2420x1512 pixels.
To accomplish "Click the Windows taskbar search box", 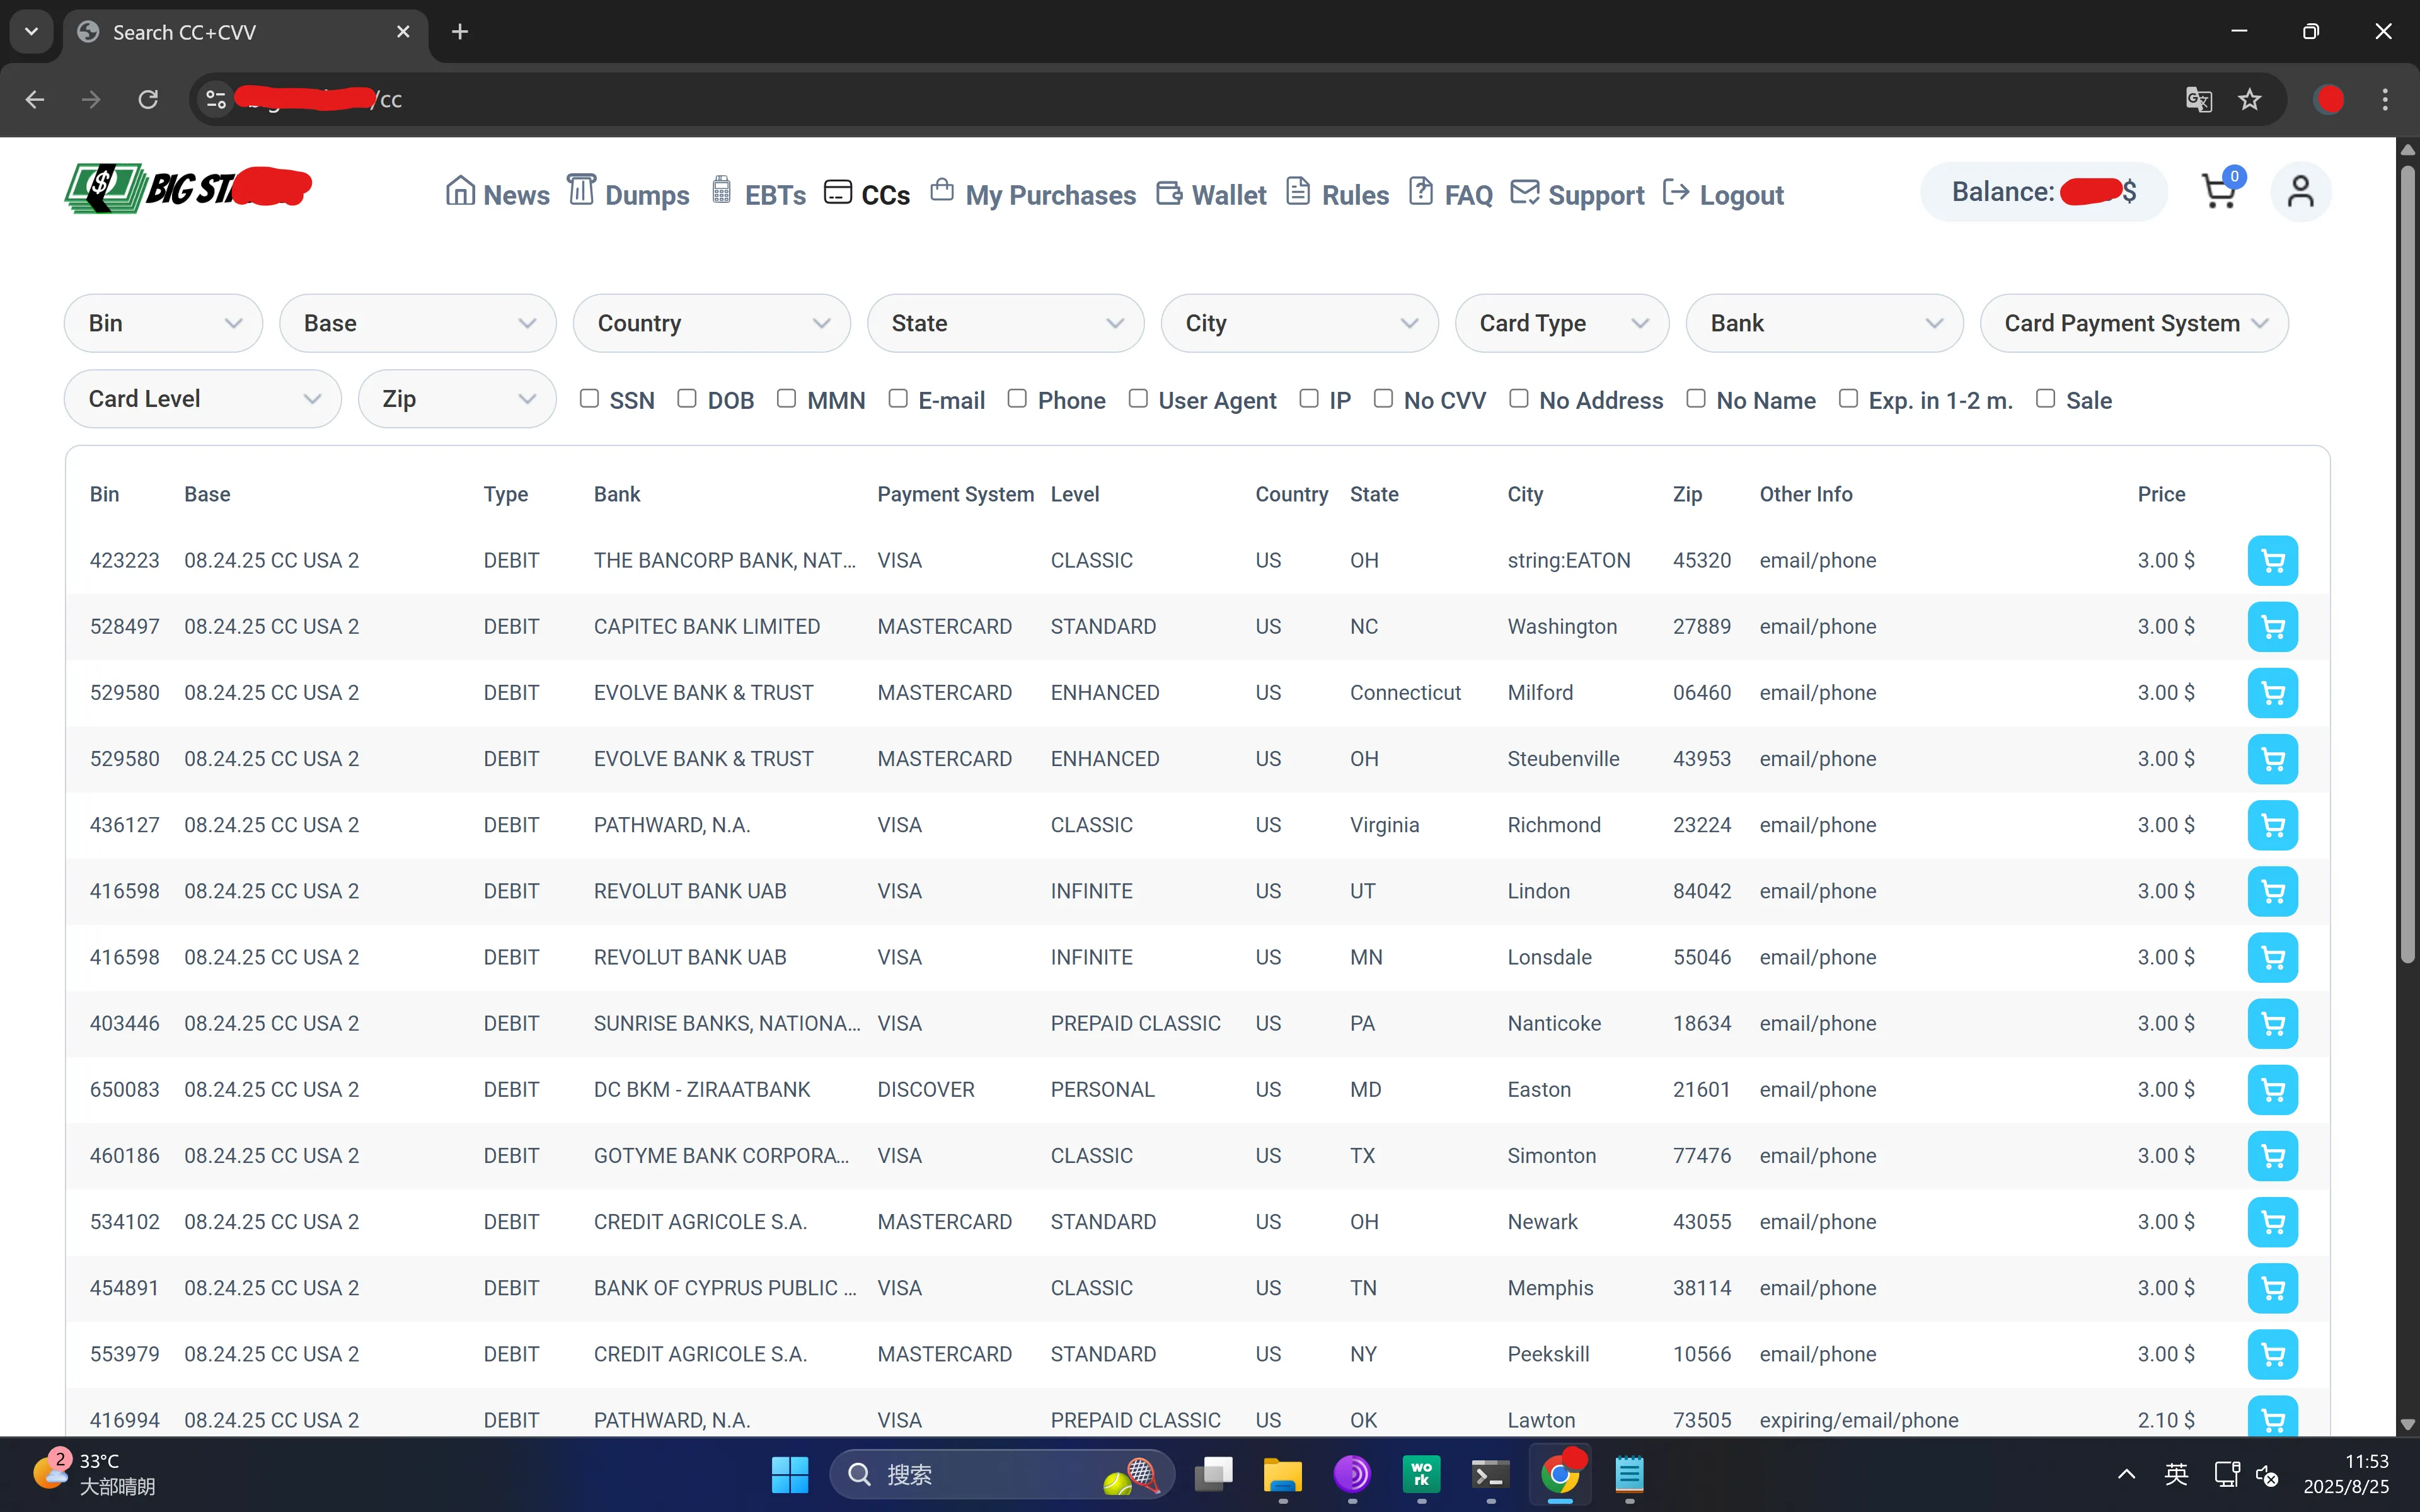I will click(1001, 1474).
